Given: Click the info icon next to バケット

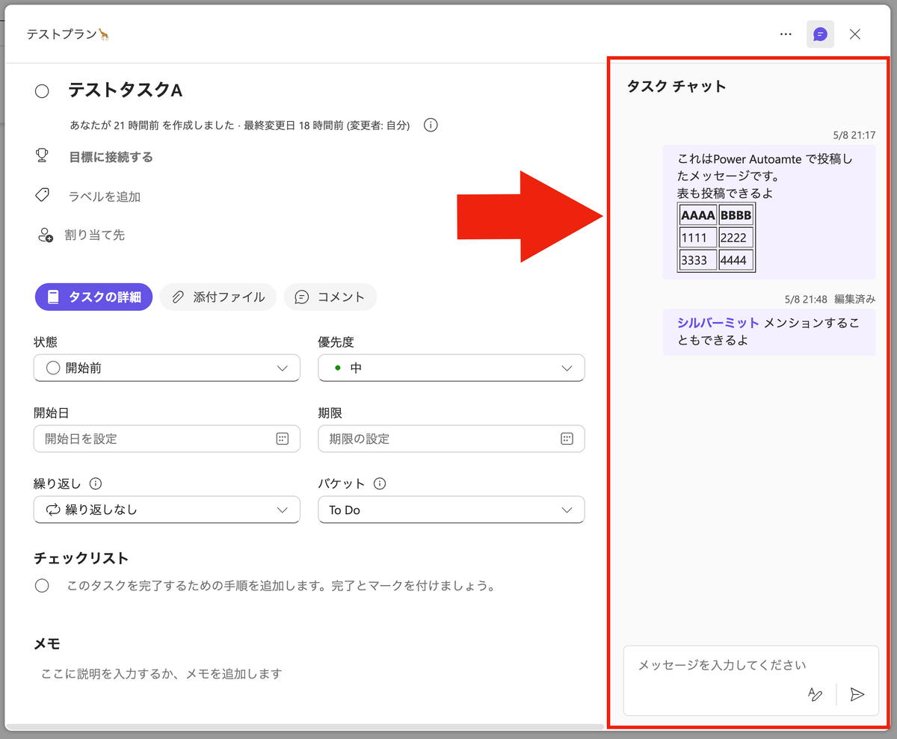Looking at the screenshot, I should tap(380, 483).
